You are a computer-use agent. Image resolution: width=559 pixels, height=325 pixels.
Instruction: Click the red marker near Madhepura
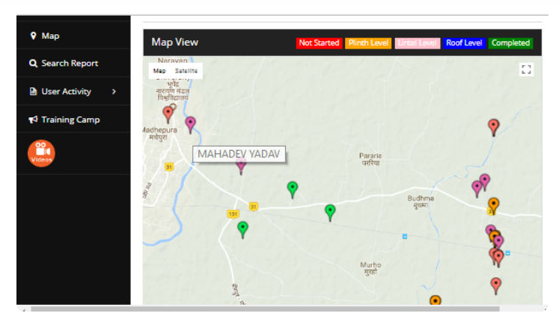[168, 114]
